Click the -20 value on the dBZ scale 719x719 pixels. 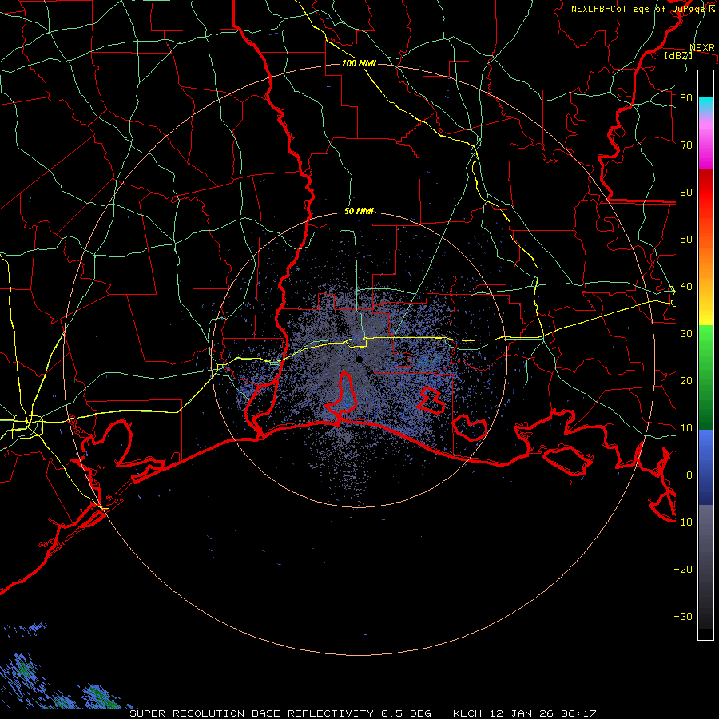(683, 569)
